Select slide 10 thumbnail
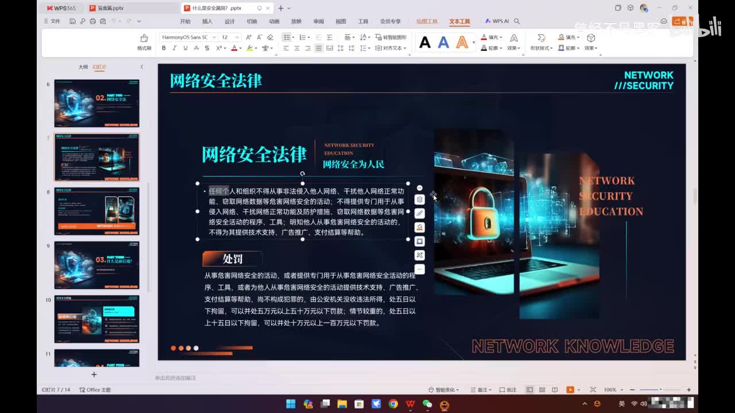735x413 pixels. pyautogui.click(x=96, y=319)
